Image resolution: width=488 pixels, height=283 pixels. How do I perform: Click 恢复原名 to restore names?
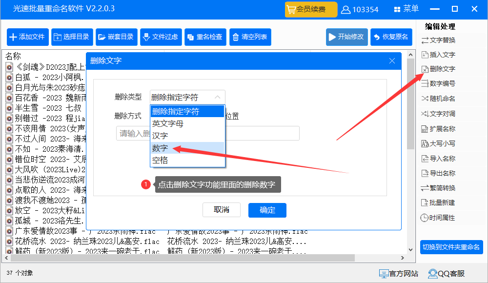coord(391,37)
